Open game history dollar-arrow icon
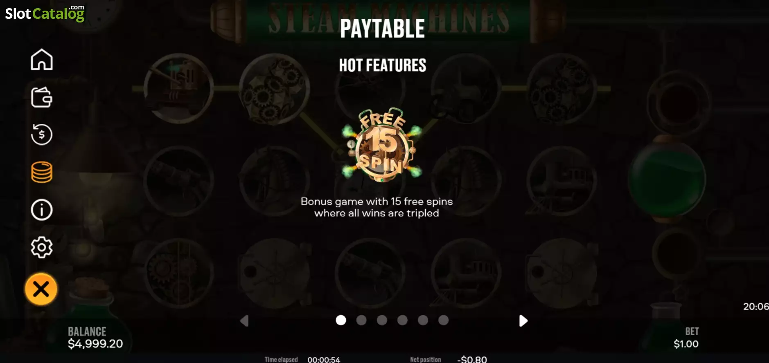This screenshot has width=769, height=363. coord(42,134)
